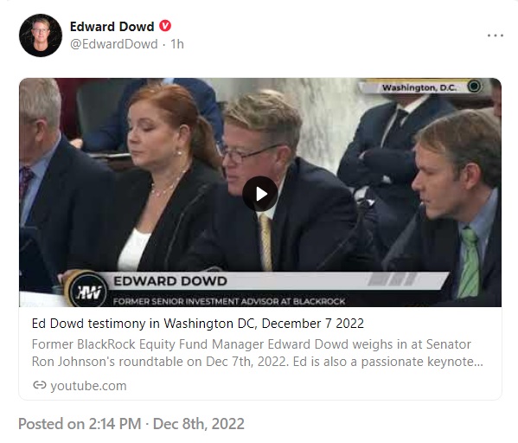Open the youtube.com source link
Screen dimensions: 518x443
tap(88, 386)
